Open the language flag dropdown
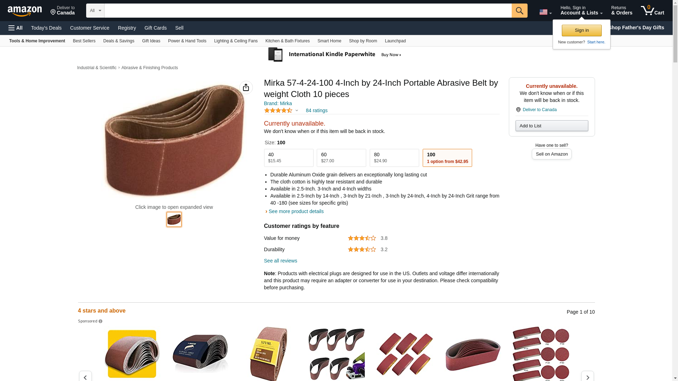The height and width of the screenshot is (381, 678). [x=545, y=12]
